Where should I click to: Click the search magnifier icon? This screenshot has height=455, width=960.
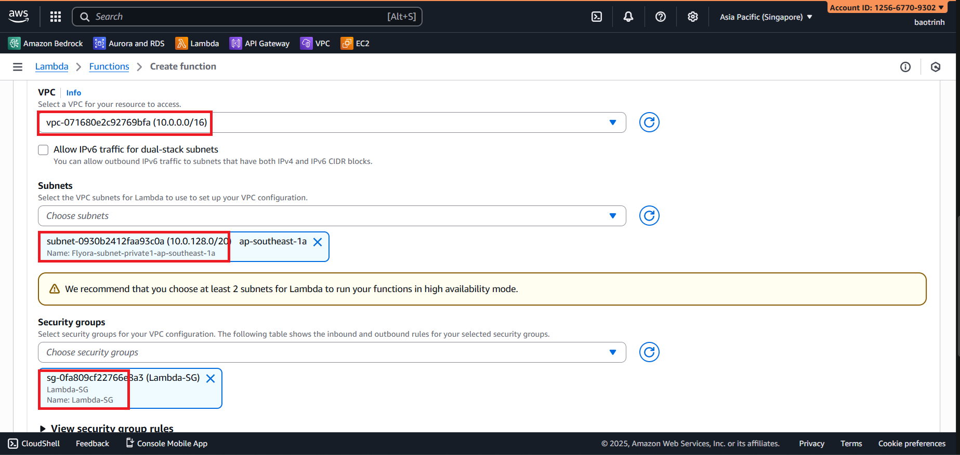85,17
